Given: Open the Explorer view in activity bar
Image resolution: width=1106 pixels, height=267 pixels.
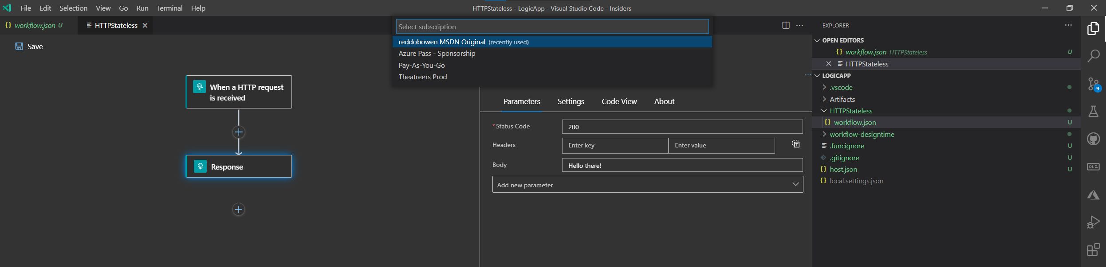Looking at the screenshot, I should coord(1093,29).
